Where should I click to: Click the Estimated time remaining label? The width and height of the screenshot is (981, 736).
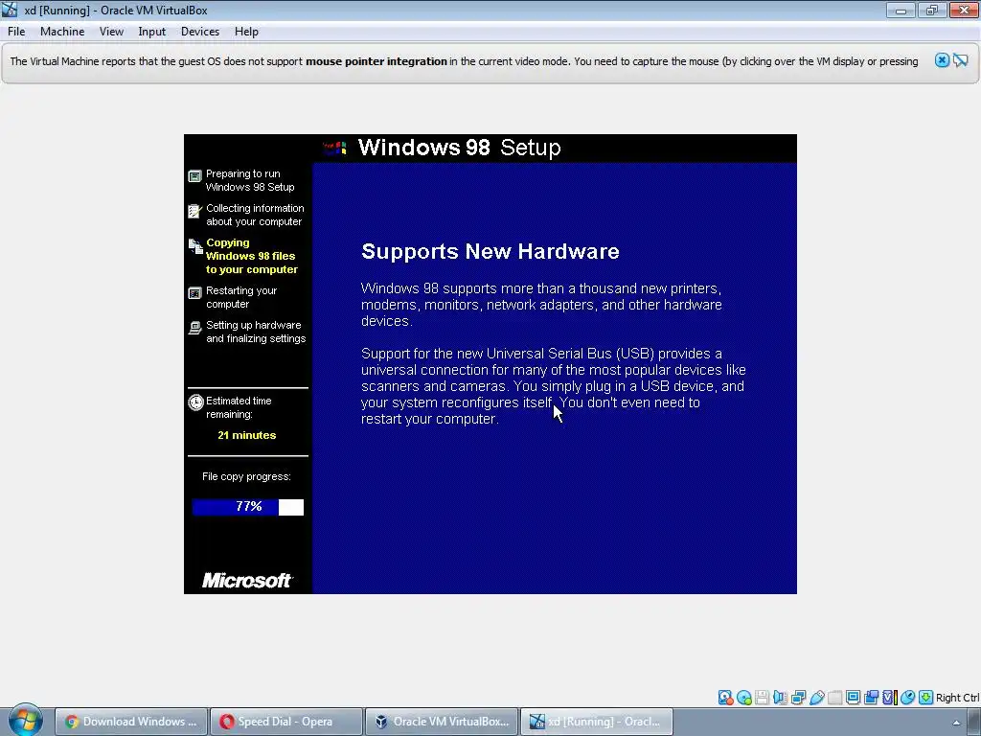[x=239, y=407]
